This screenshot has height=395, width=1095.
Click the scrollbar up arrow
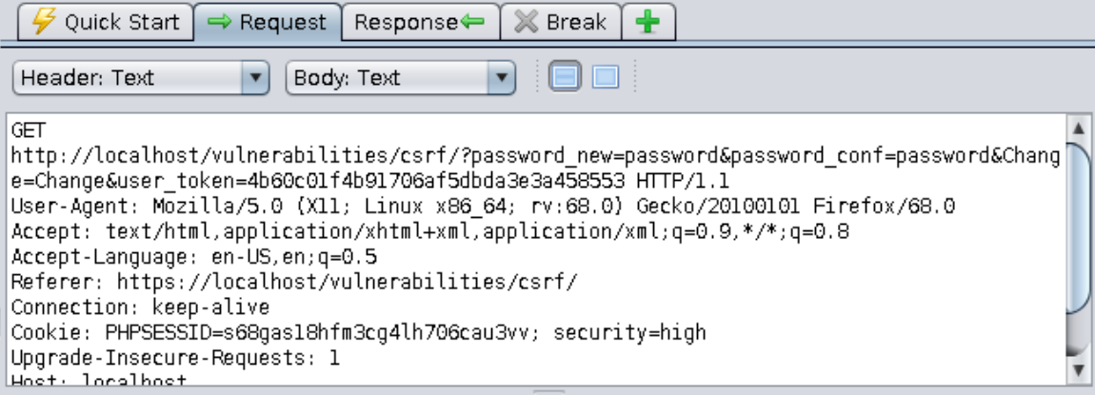click(1079, 128)
